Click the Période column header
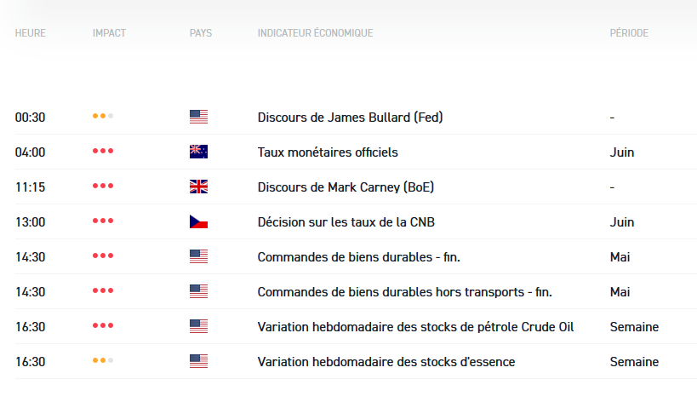This screenshot has width=697, height=402. (629, 33)
